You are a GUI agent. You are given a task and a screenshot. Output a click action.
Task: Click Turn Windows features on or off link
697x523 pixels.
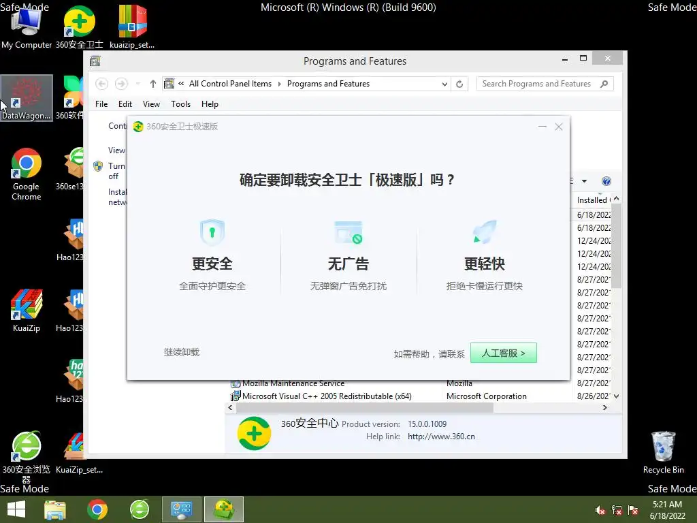[x=116, y=171]
